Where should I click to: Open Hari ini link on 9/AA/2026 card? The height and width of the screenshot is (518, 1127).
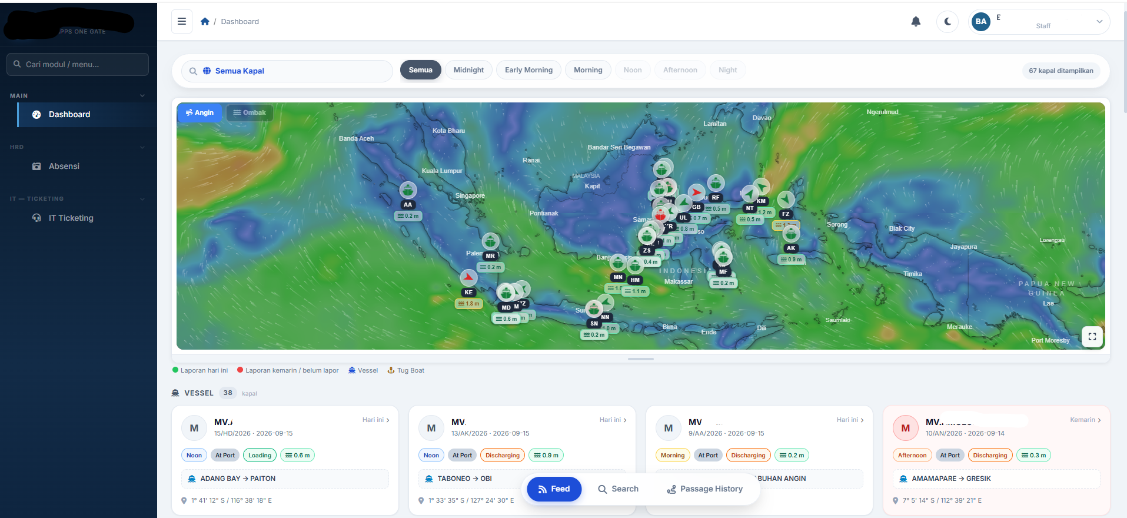(850, 420)
